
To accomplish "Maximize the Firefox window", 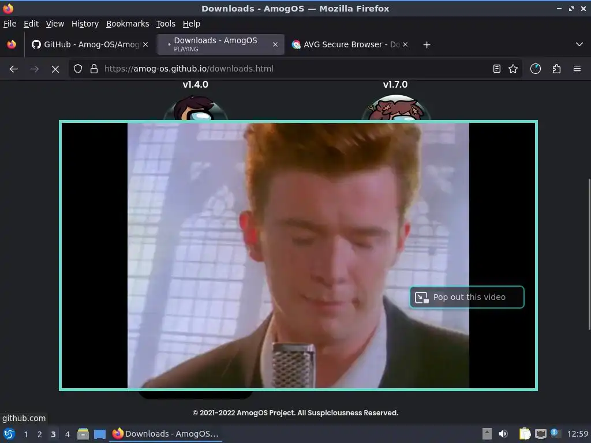I will coord(571,8).
